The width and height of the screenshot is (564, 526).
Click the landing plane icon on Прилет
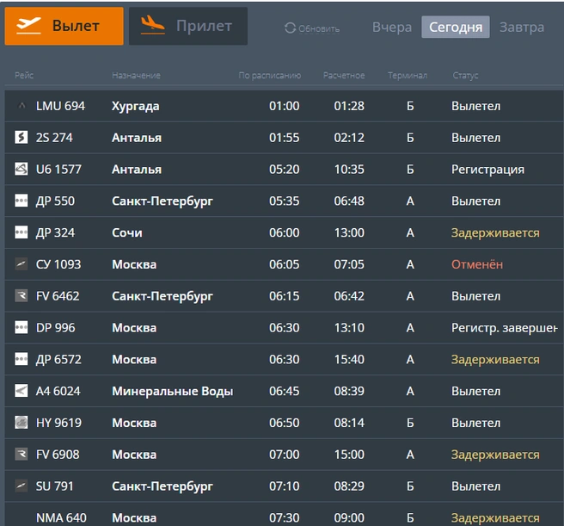point(152,25)
